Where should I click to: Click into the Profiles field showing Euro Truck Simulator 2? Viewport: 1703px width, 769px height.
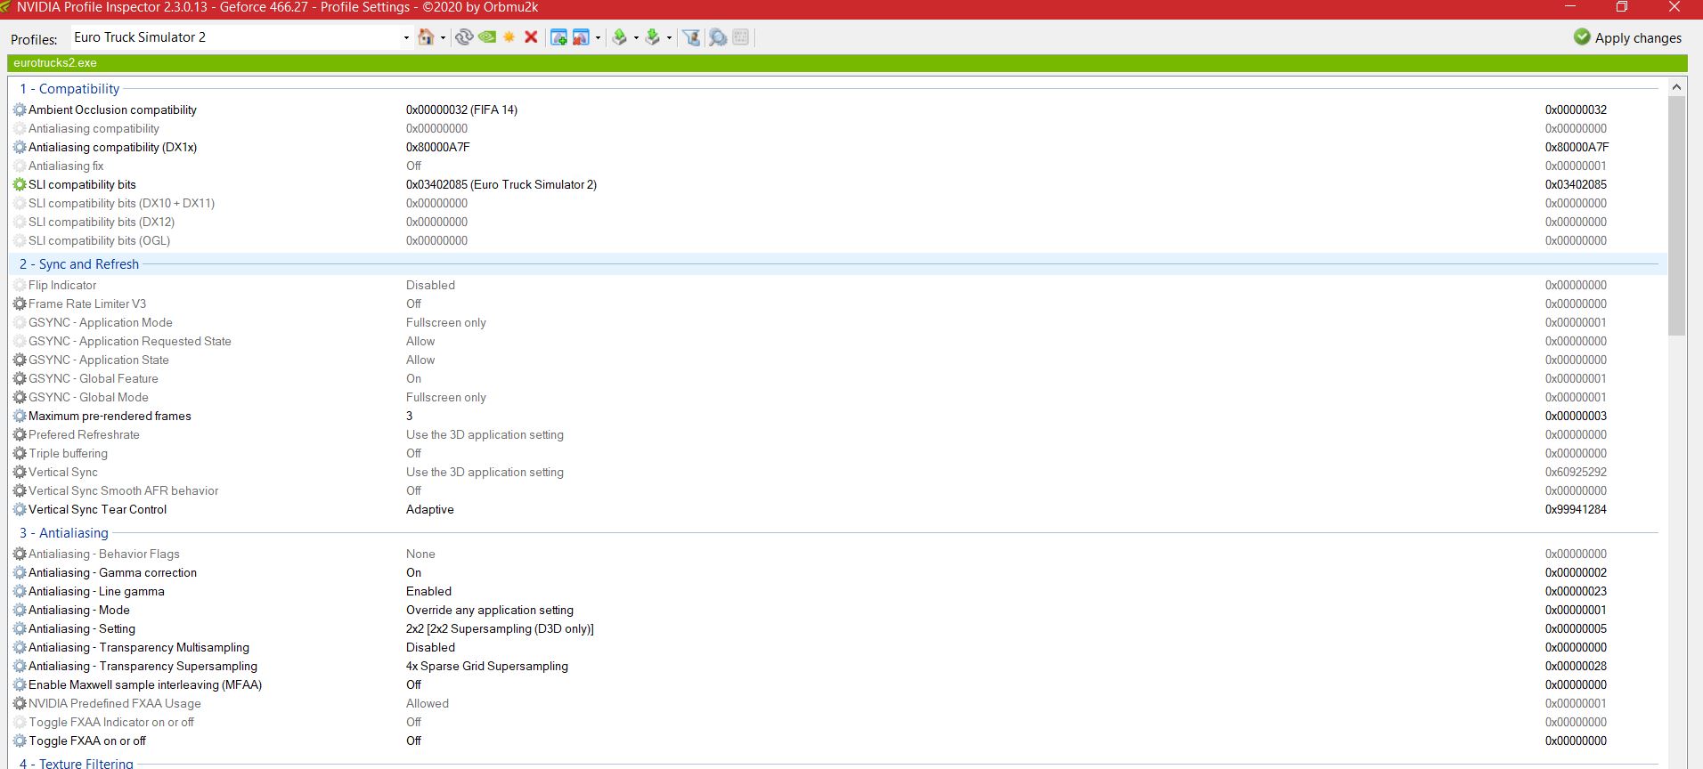pos(235,37)
